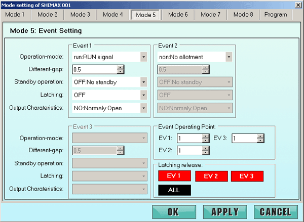Switch to the Mode 1 tab
Image resolution: width=304 pixels, height=222 pixels.
click(x=15, y=15)
